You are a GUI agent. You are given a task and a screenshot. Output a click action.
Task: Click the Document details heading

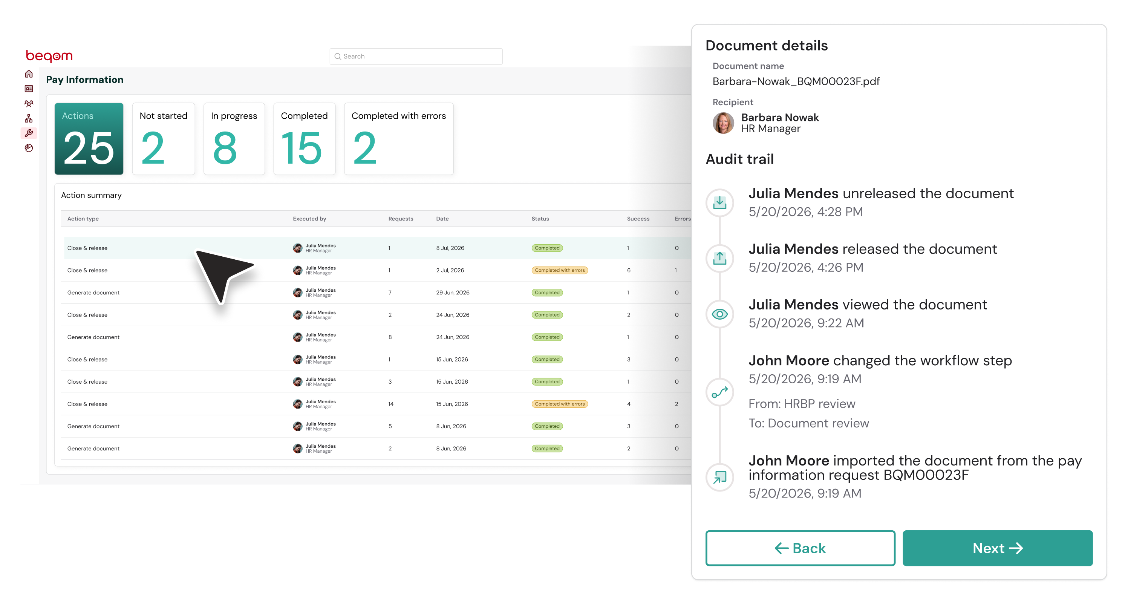pyautogui.click(x=767, y=46)
